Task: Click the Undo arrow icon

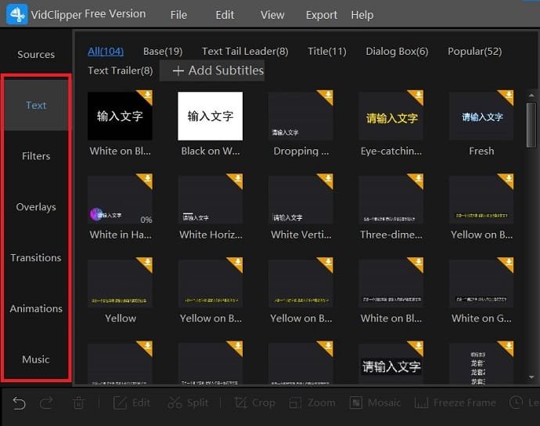Action: (19, 403)
